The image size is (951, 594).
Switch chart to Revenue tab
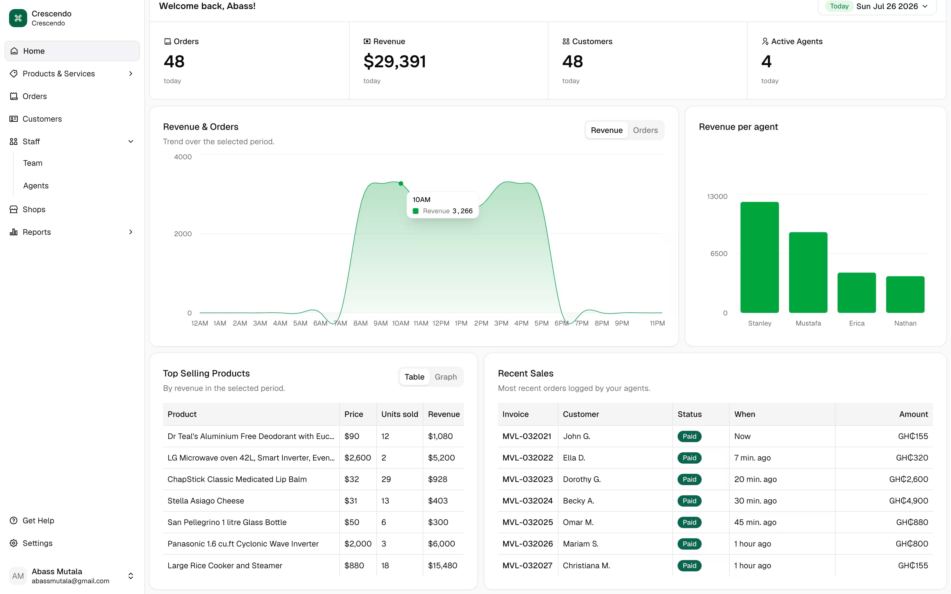[607, 130]
